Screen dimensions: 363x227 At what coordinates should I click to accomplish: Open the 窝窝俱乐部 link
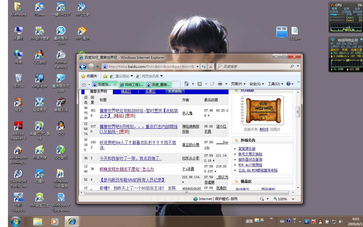point(247,149)
